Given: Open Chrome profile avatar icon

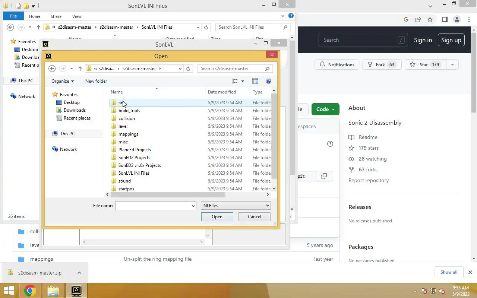Looking at the screenshot, I should 457,20.
